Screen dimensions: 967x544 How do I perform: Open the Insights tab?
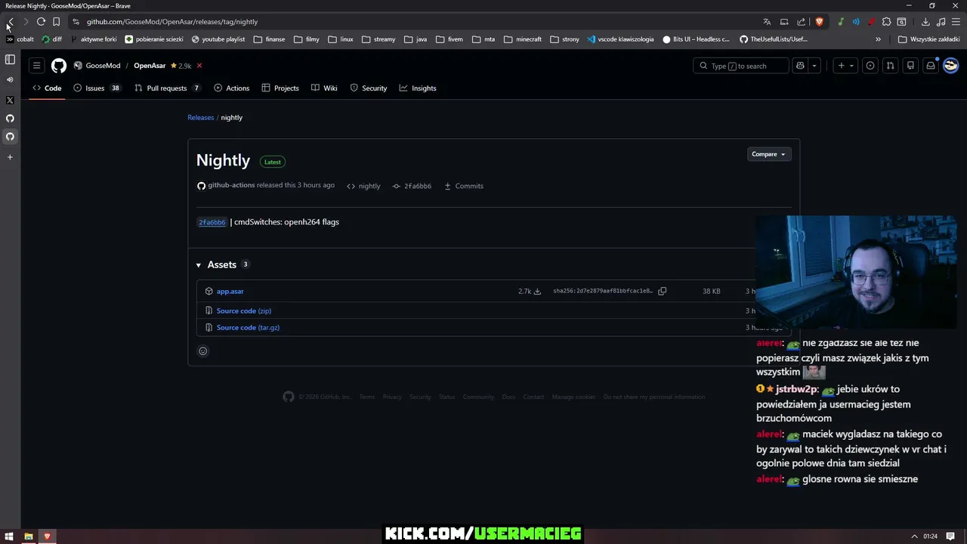(x=418, y=88)
